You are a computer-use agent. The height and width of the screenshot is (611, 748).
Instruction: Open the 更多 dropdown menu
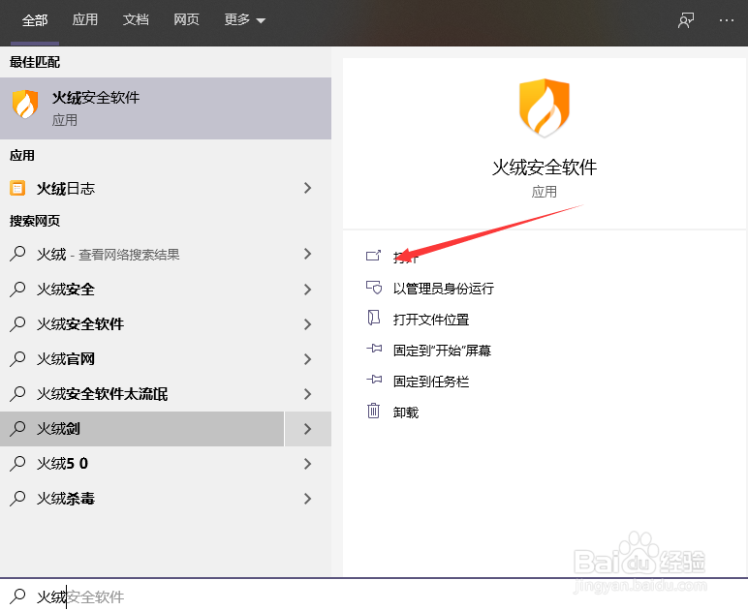[244, 19]
